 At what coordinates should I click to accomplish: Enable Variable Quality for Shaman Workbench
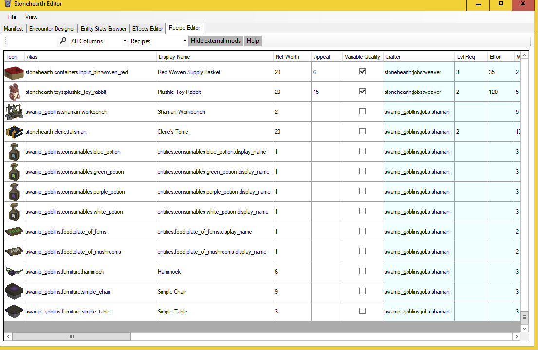point(362,111)
